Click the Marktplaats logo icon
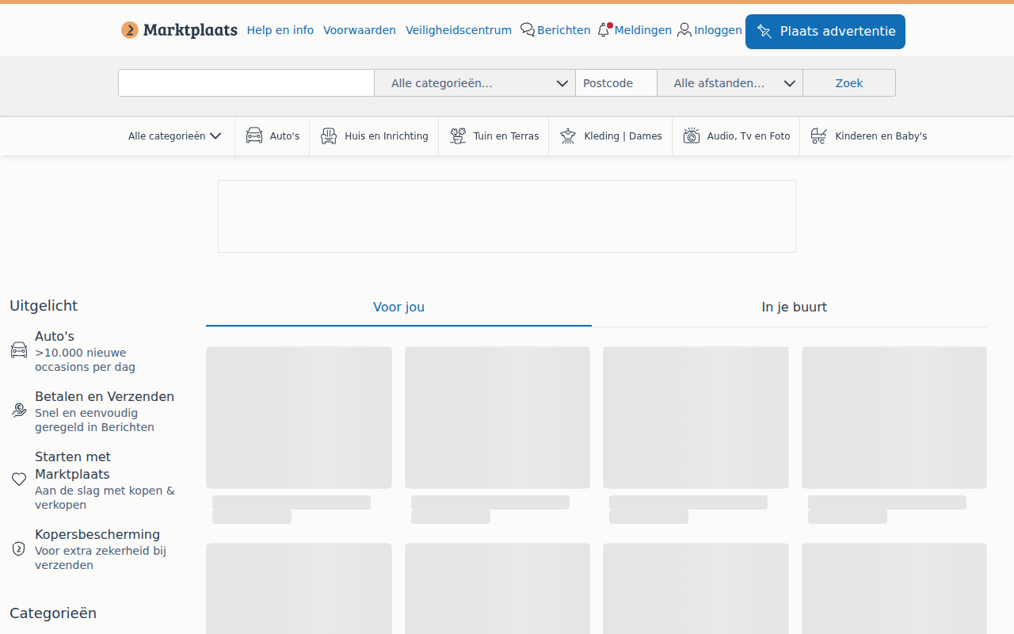This screenshot has width=1014, height=634. pos(130,30)
